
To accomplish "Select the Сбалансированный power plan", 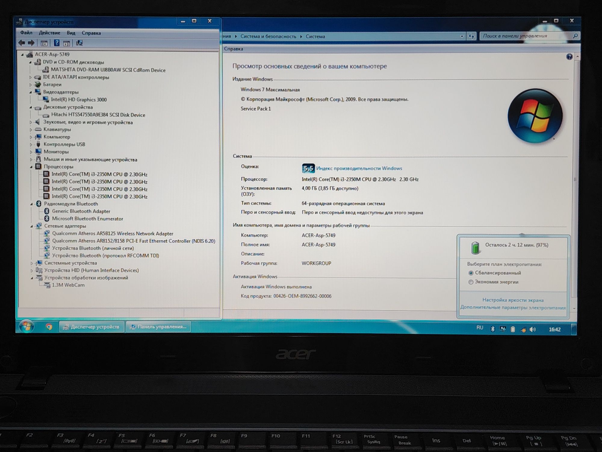I will click(x=471, y=273).
